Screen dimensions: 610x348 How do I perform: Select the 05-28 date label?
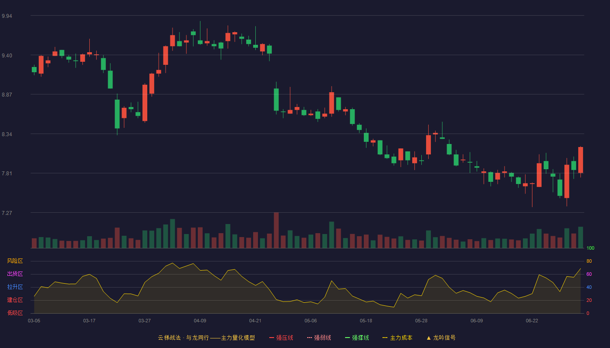(421, 321)
